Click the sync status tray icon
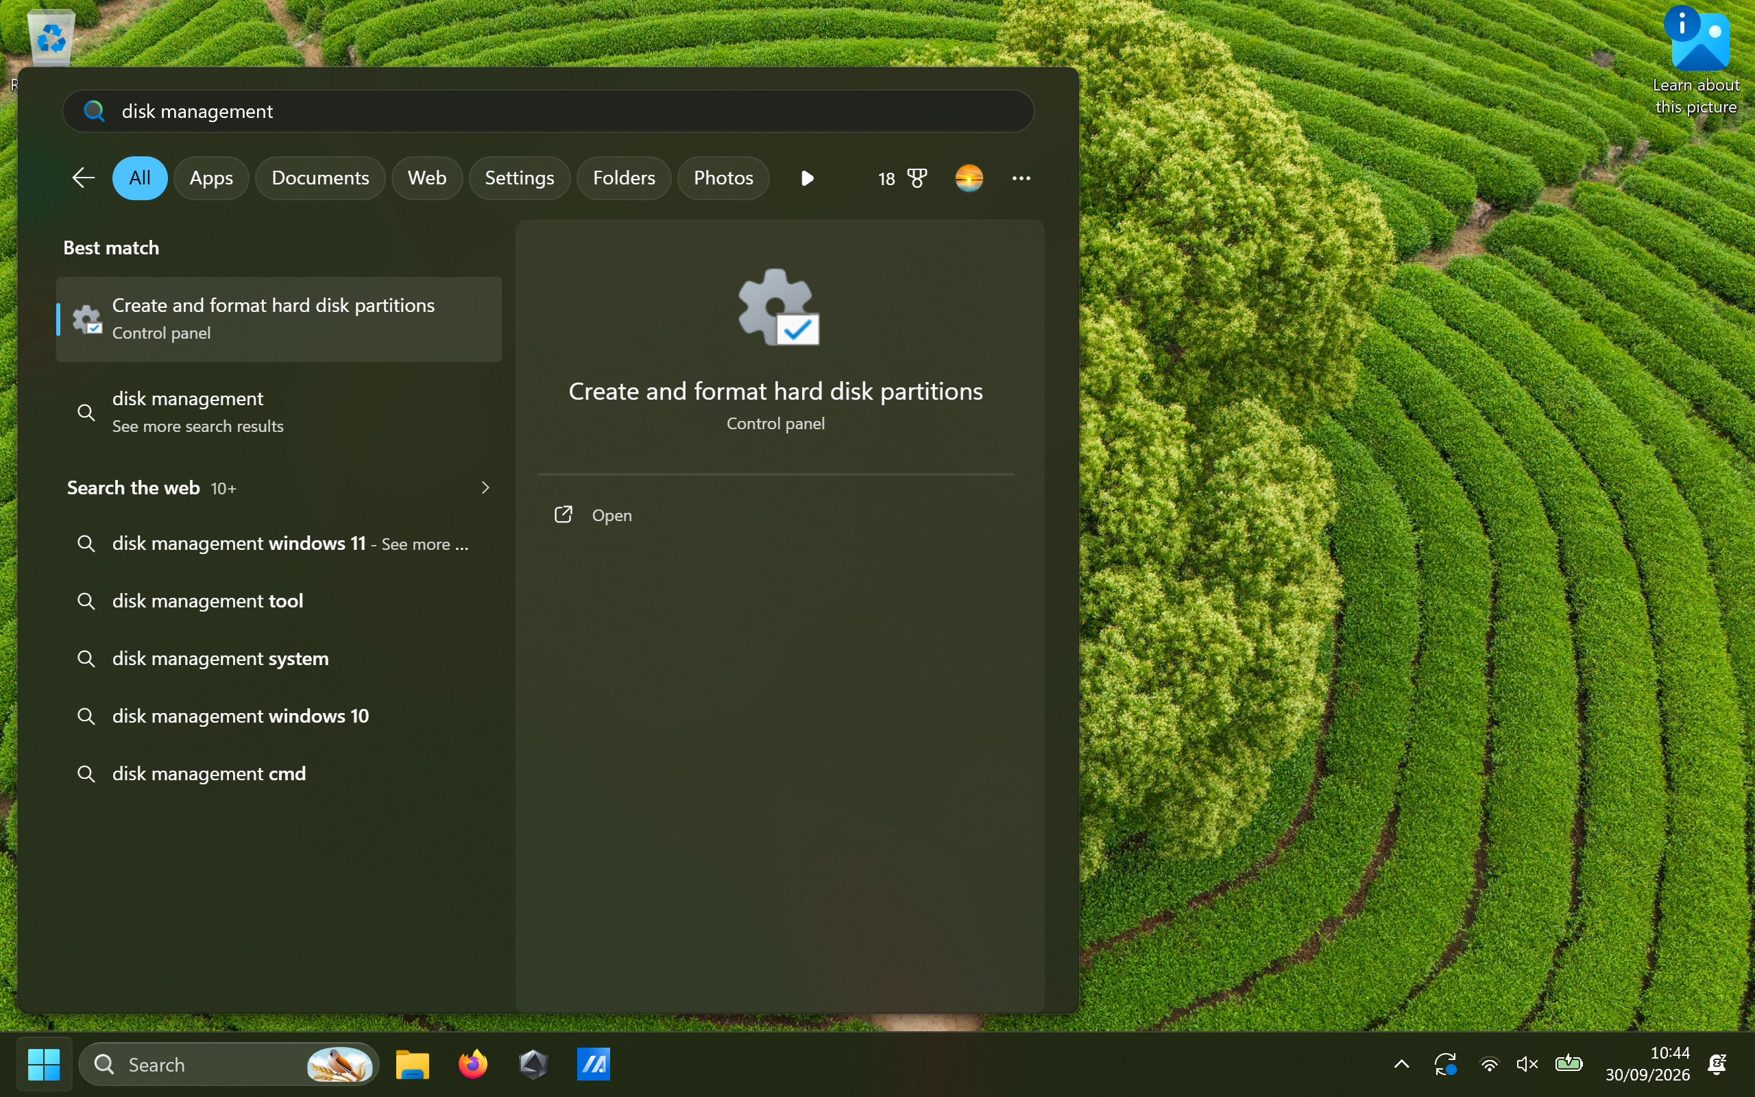The height and width of the screenshot is (1097, 1755). [x=1445, y=1064]
